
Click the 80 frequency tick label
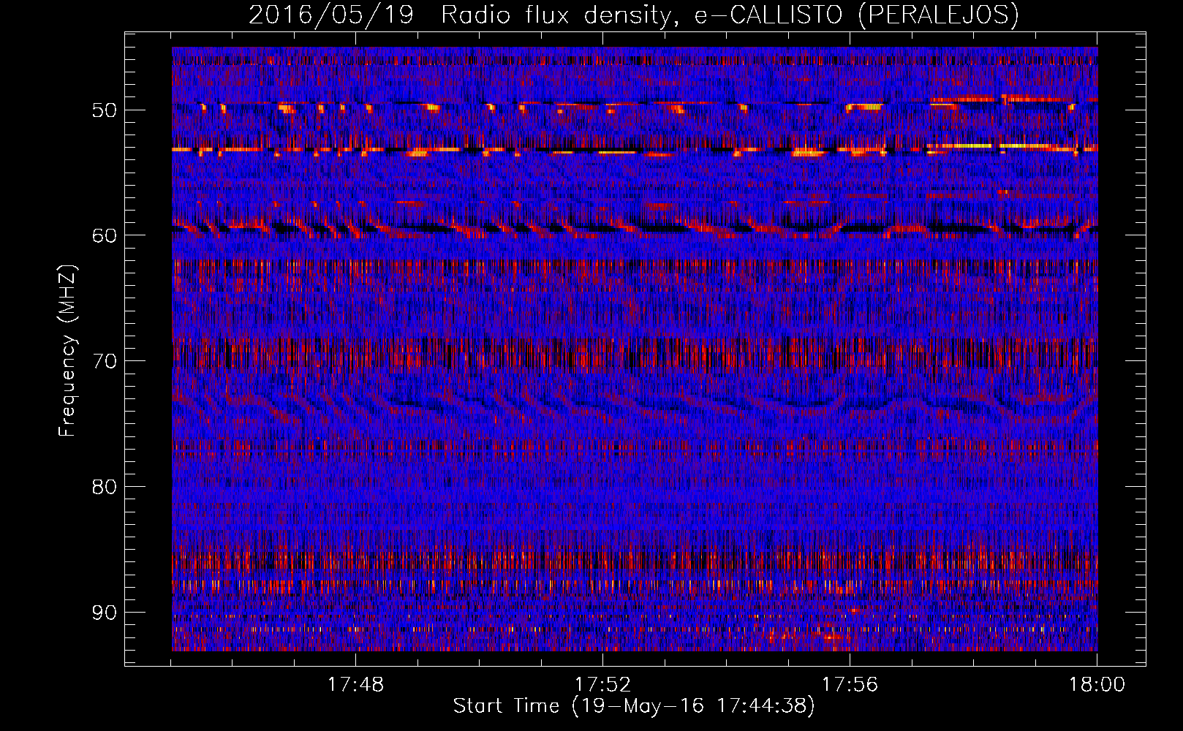click(x=104, y=487)
